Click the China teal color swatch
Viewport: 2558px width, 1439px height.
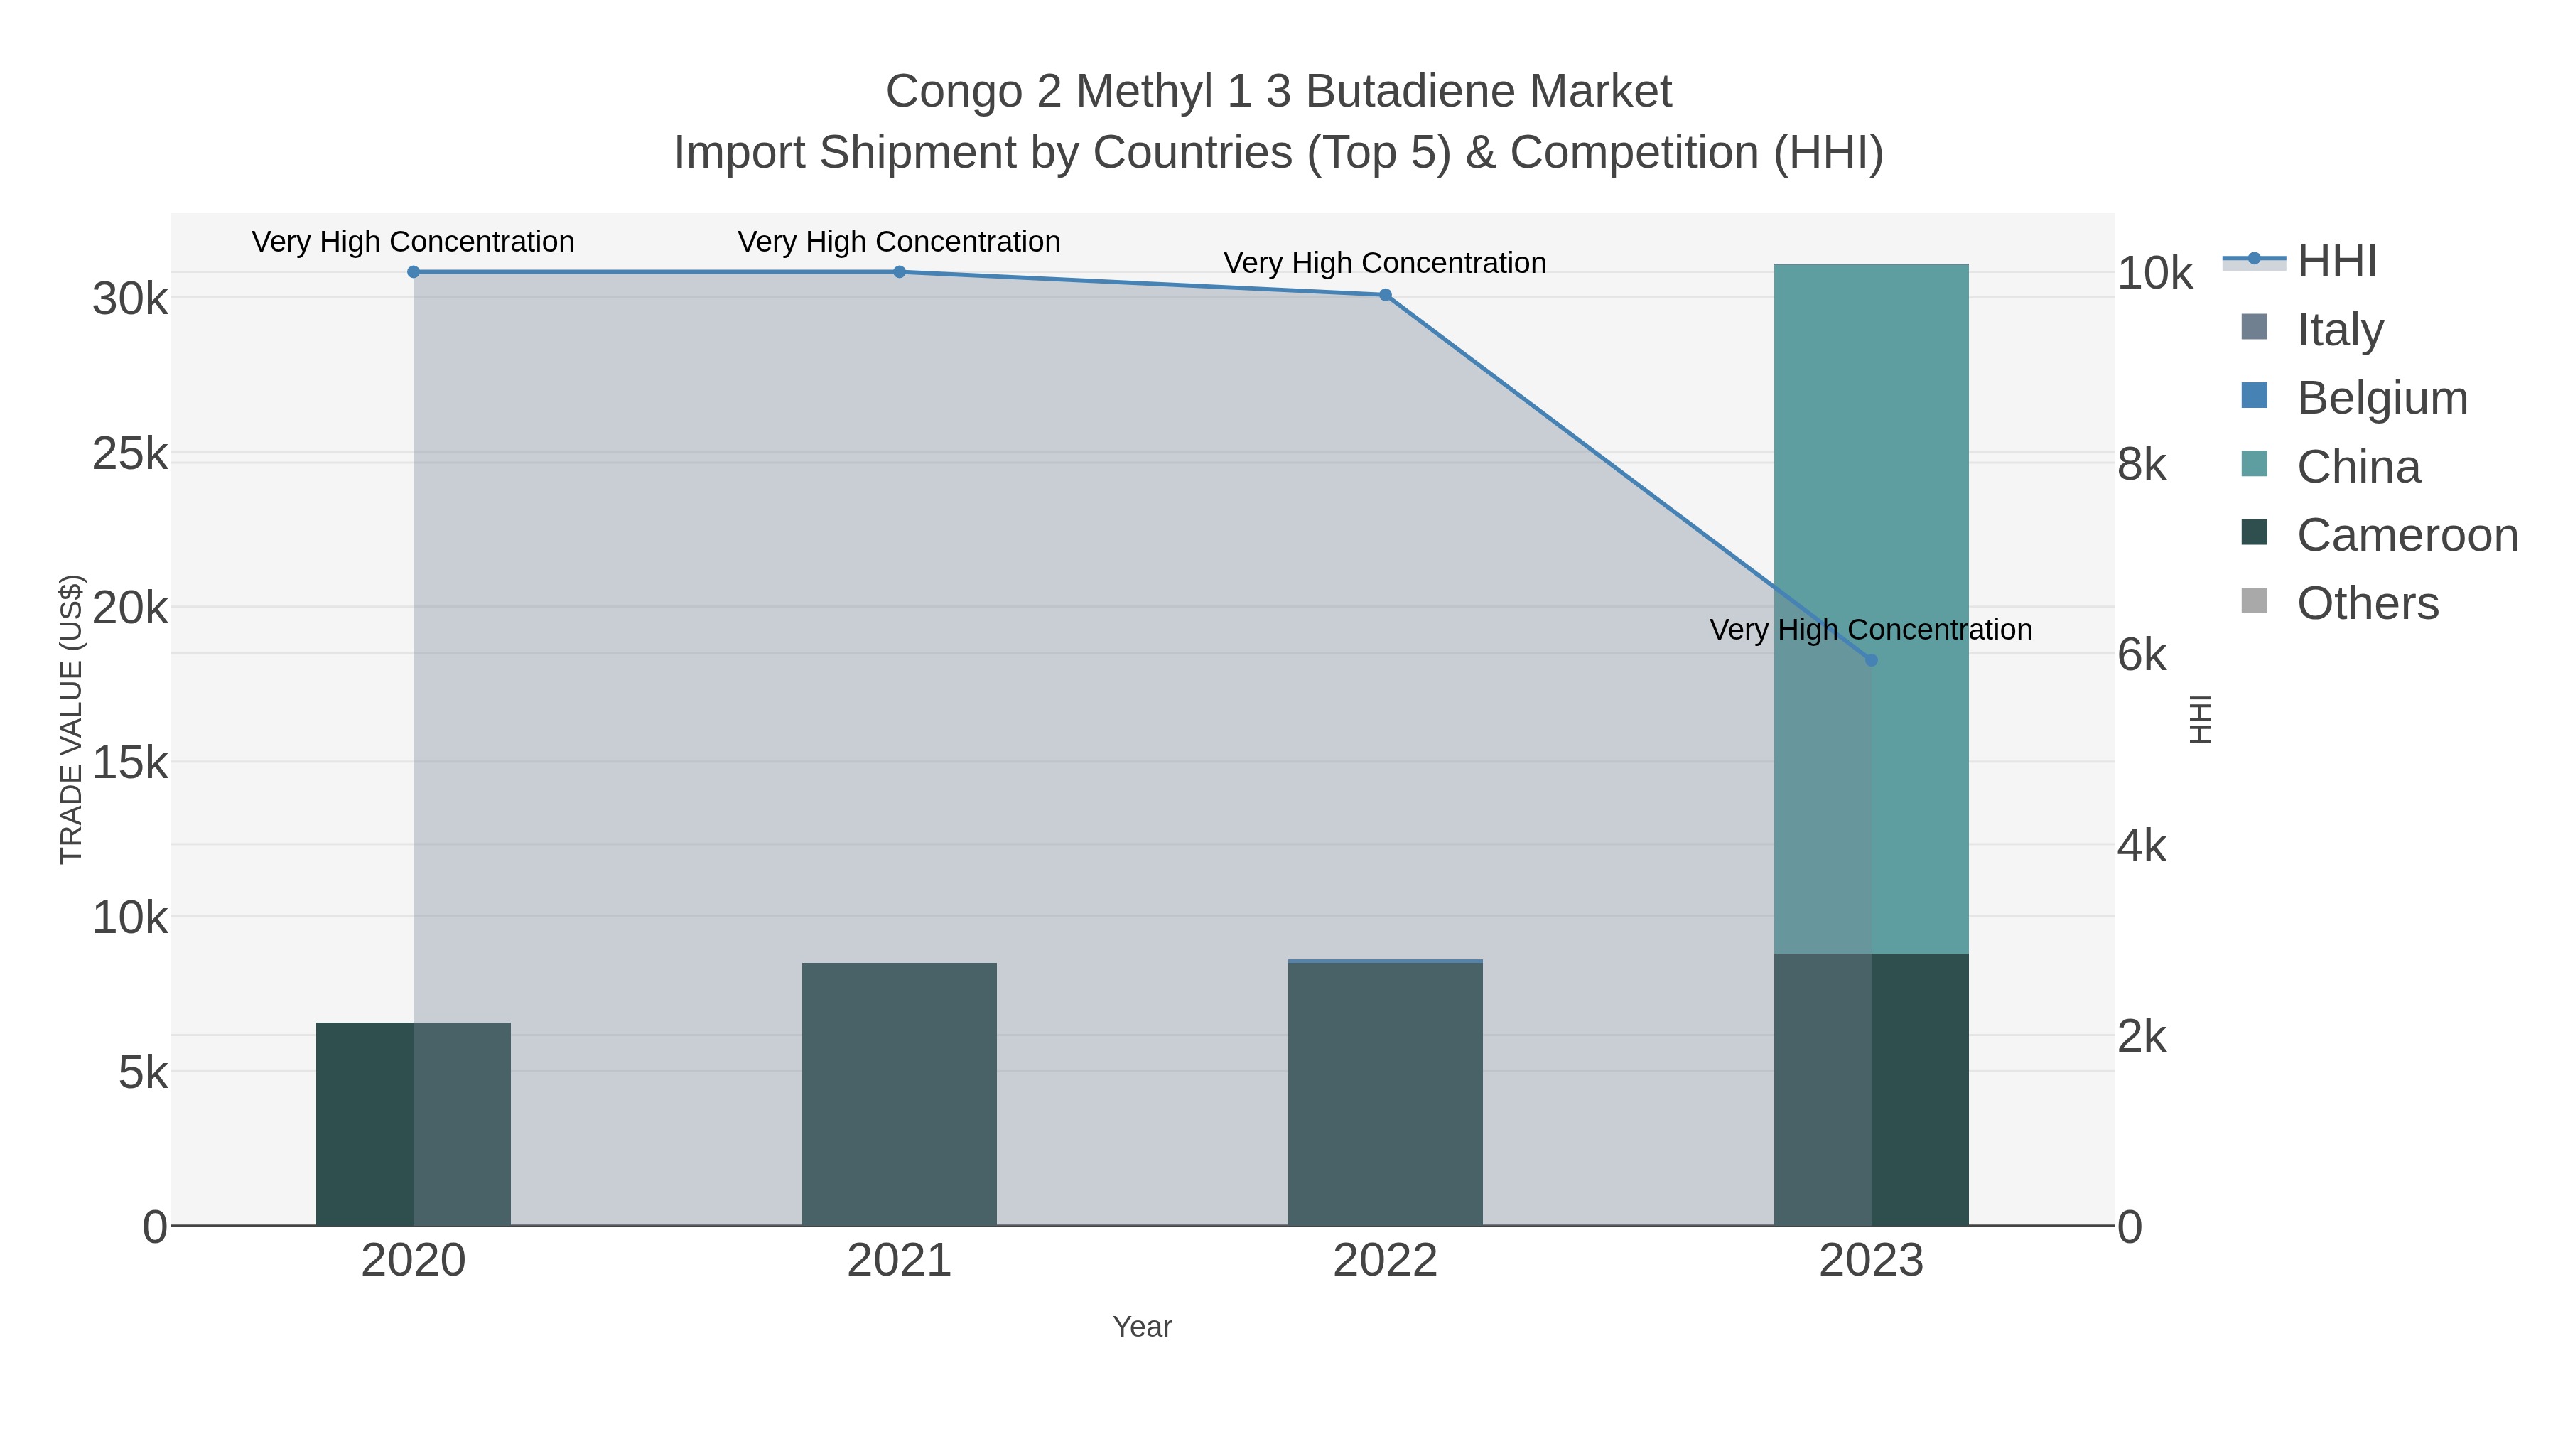[x=2254, y=464]
